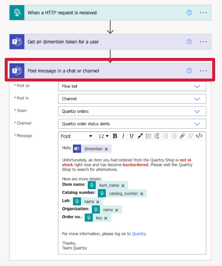
Task: Remove the Lab name token
Action: click(x=98, y=202)
